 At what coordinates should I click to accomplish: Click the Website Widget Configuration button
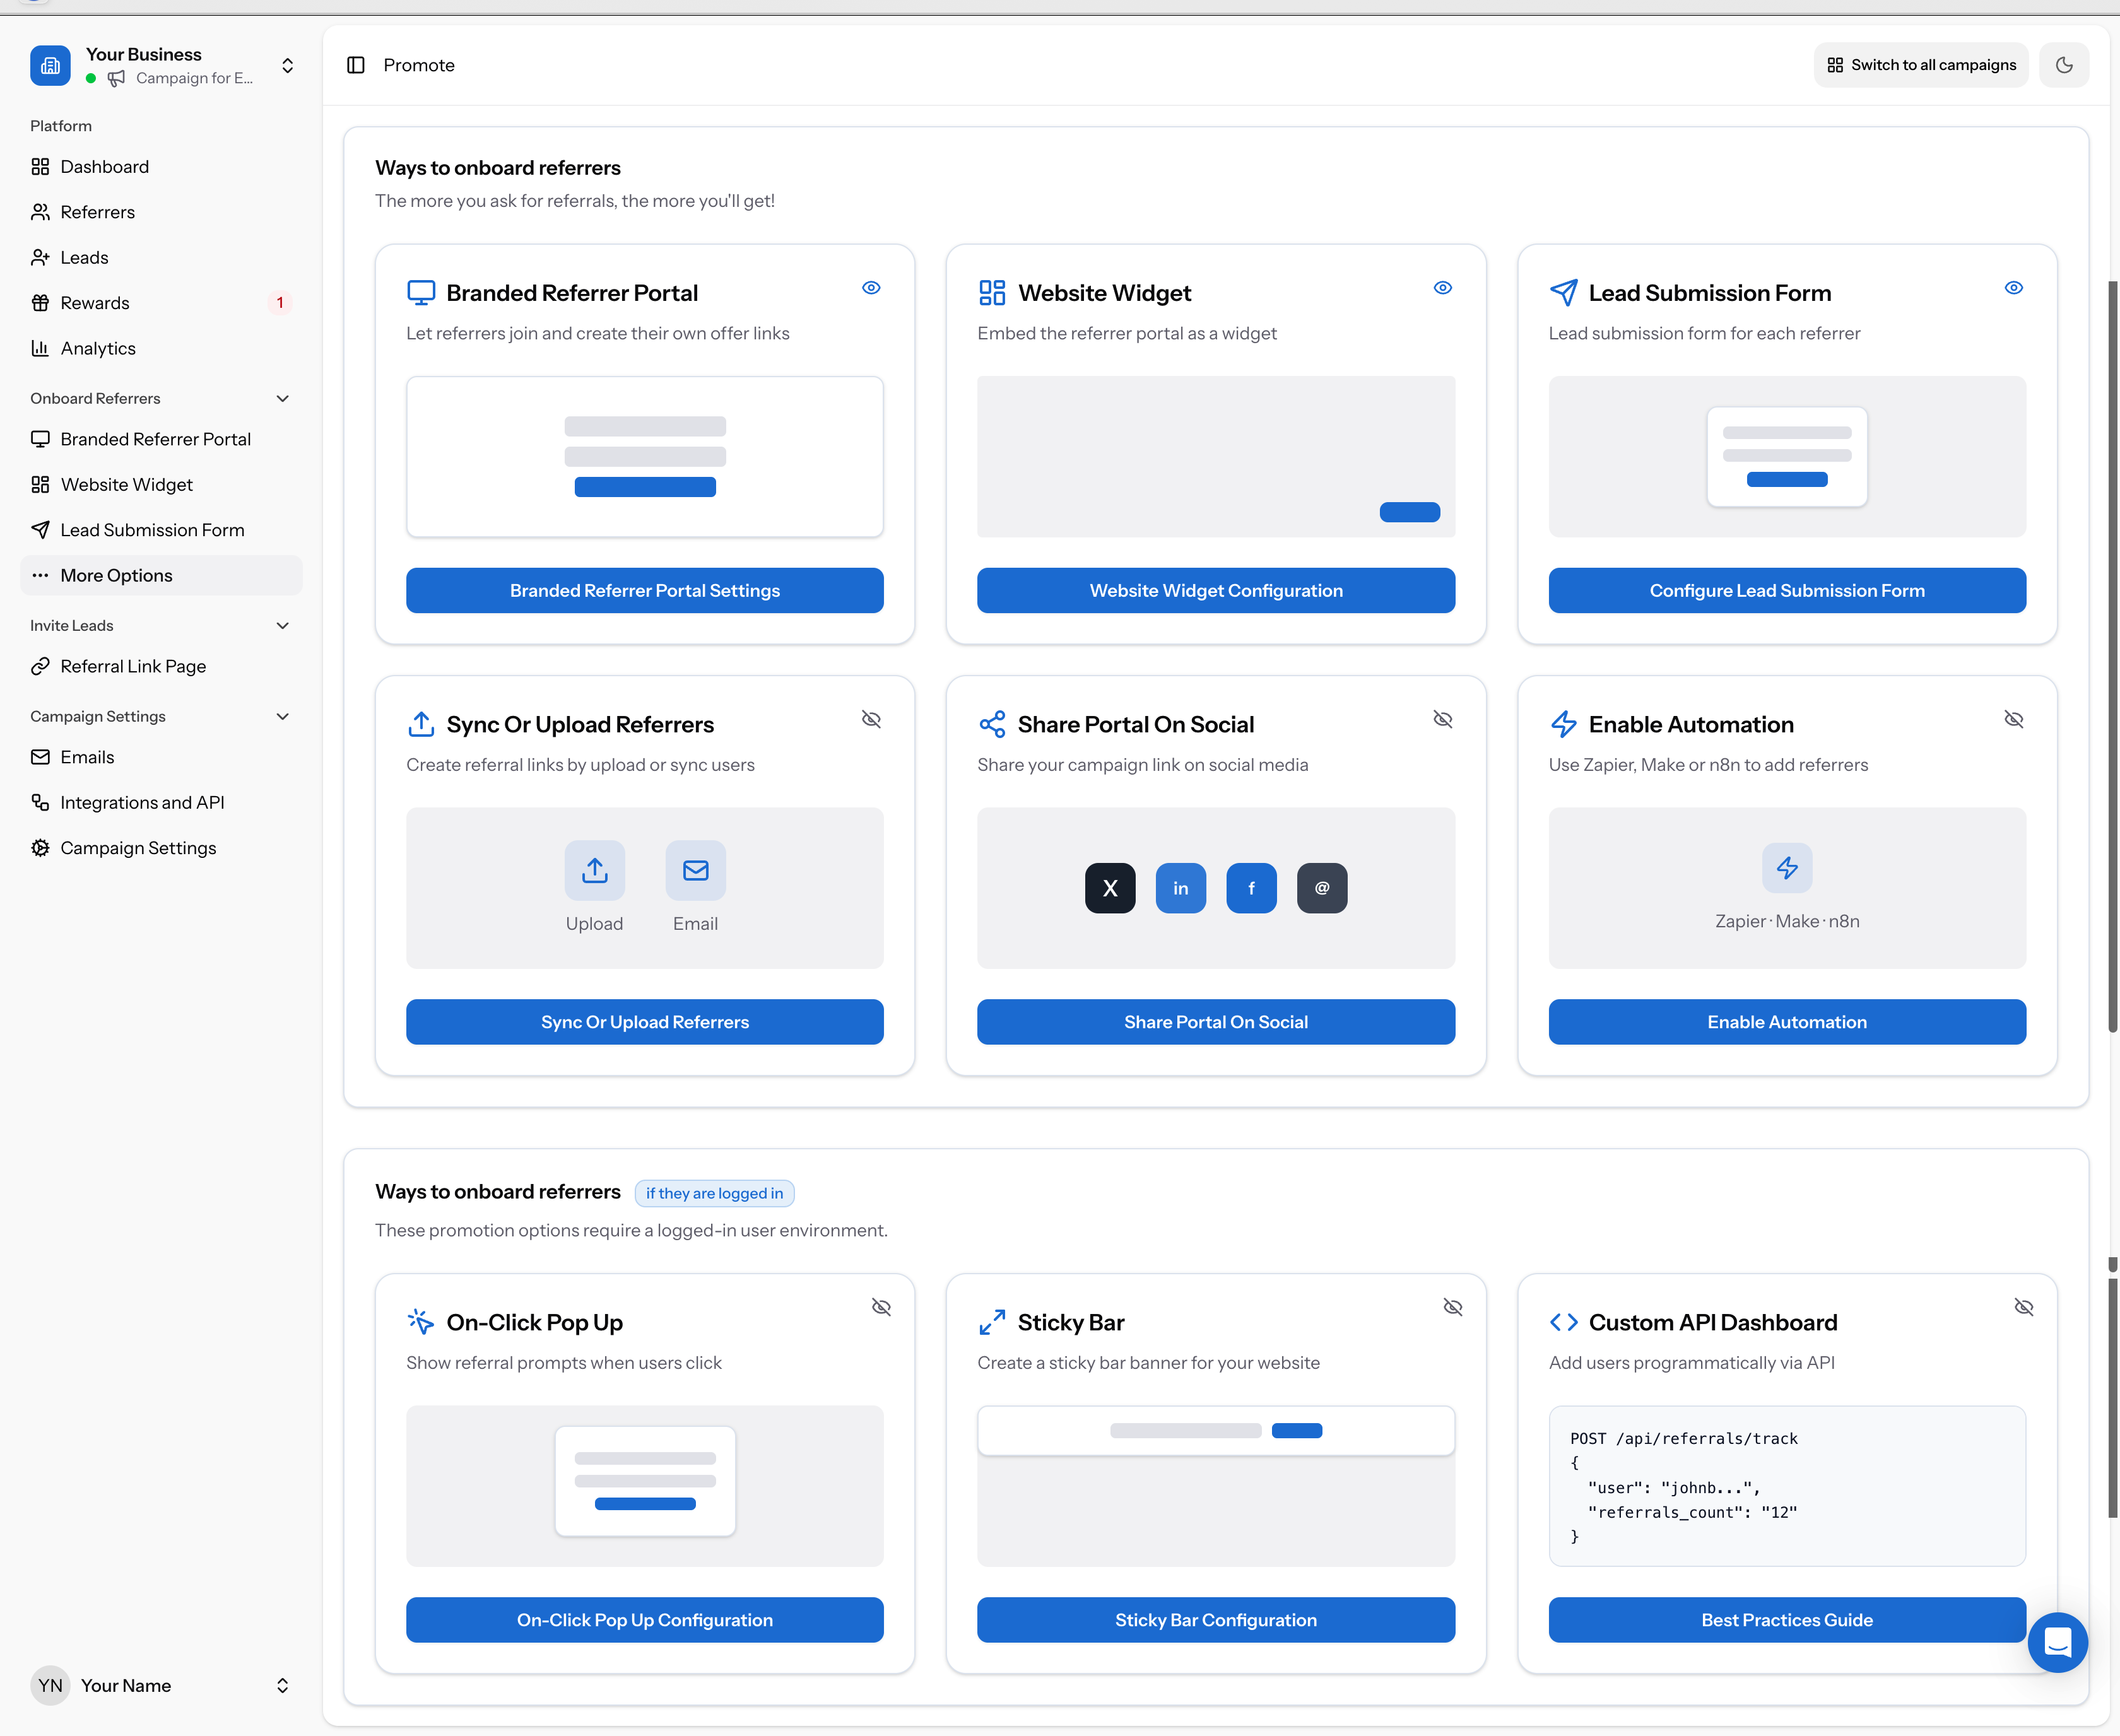click(1215, 590)
